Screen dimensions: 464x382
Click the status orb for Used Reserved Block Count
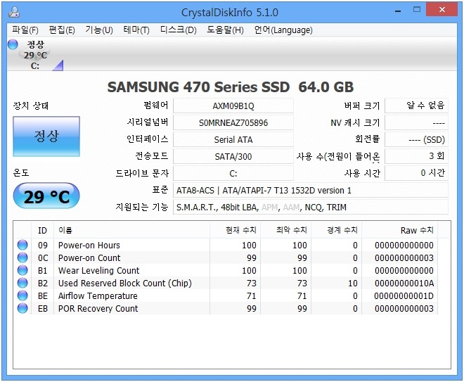(22, 283)
